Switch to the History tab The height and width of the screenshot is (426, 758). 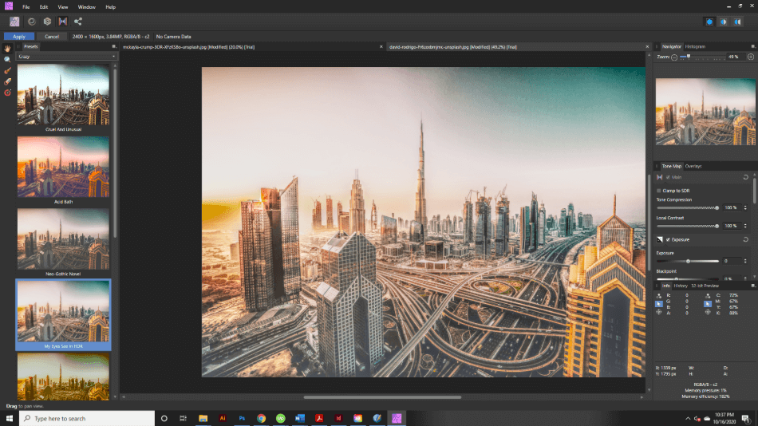click(681, 286)
